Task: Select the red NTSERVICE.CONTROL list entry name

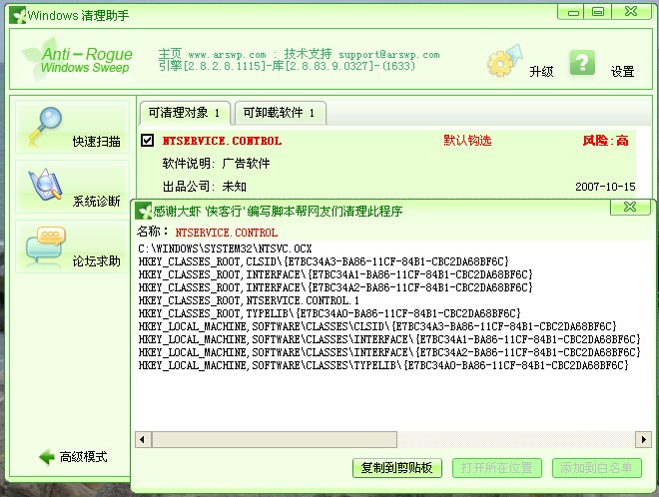Action: tap(222, 141)
